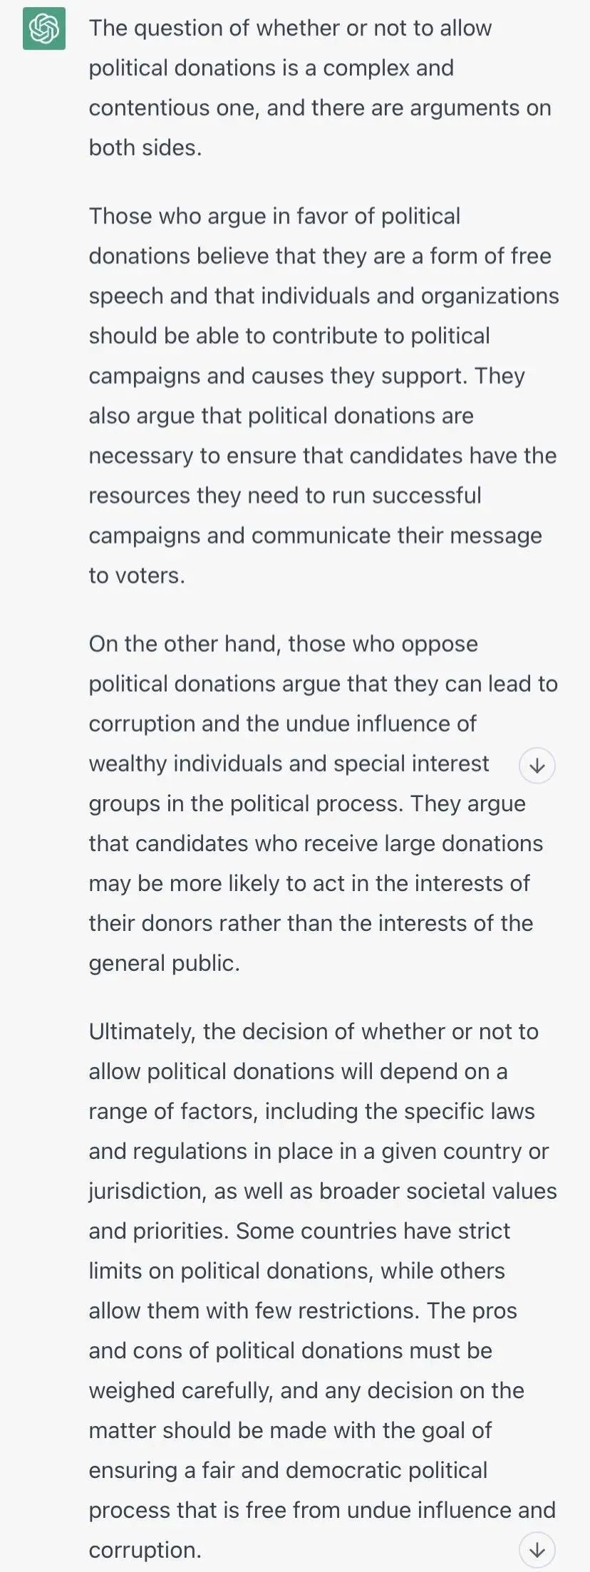Click the line starting 'On the other hand'
Viewport: 590px width, 1572px height.
pyautogui.click(x=284, y=643)
